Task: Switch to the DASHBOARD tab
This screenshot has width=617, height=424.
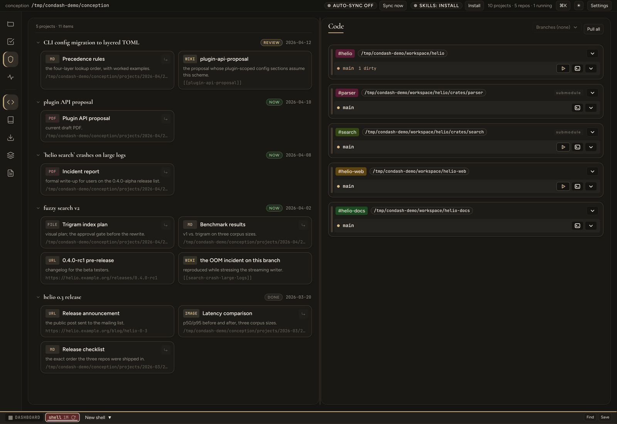Action: click(24, 417)
